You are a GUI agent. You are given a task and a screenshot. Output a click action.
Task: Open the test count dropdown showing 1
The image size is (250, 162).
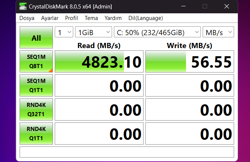pyautogui.click(x=64, y=32)
